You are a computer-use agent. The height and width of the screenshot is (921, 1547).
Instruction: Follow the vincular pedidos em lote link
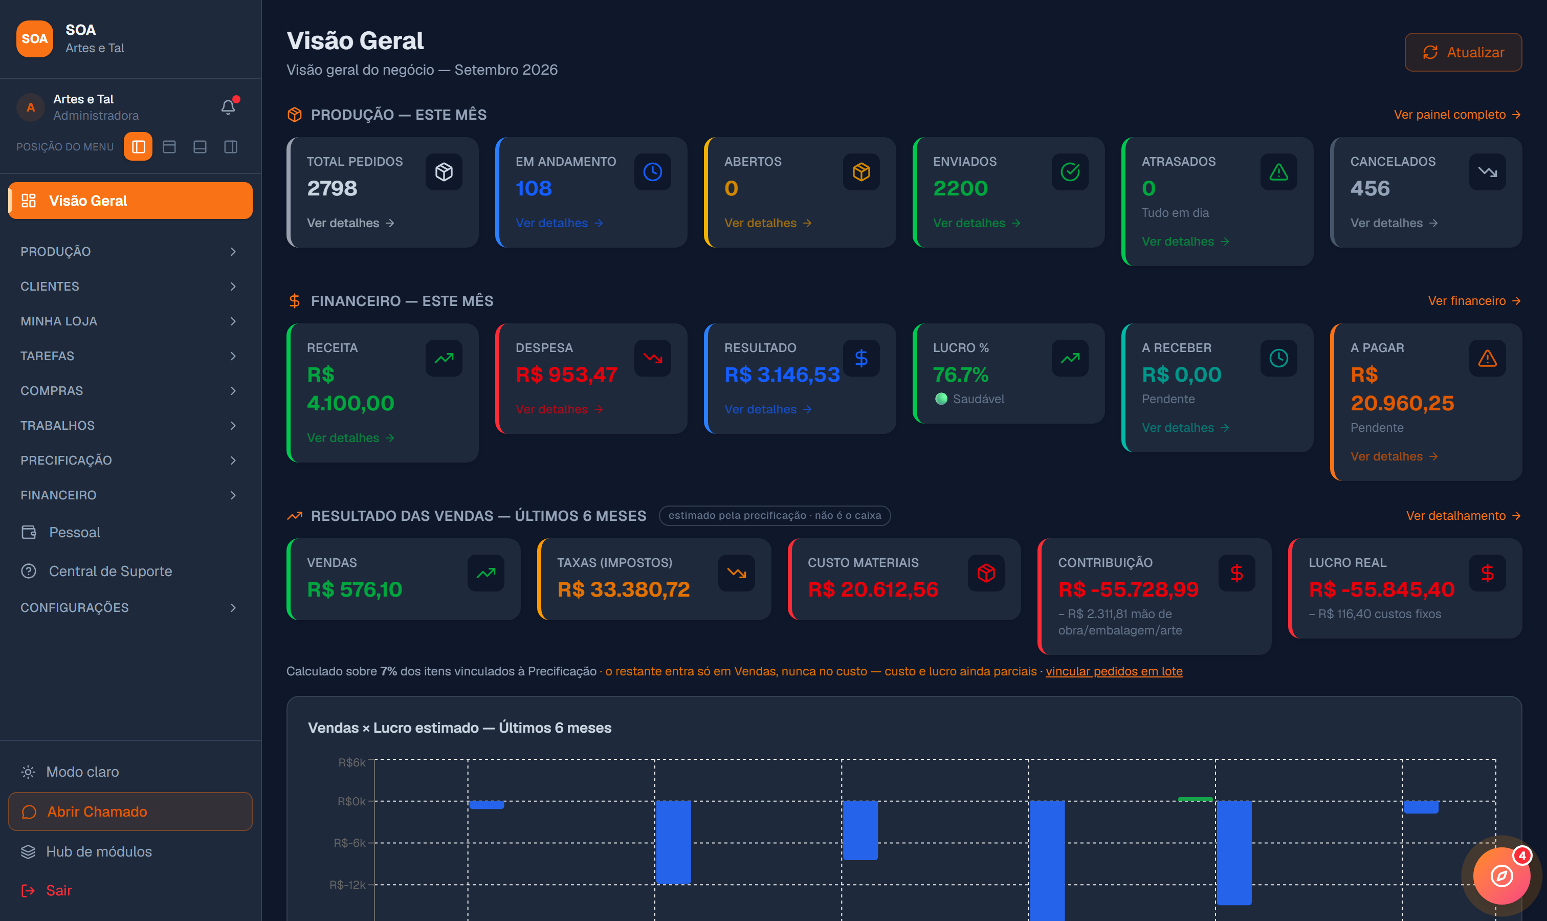1114,671
